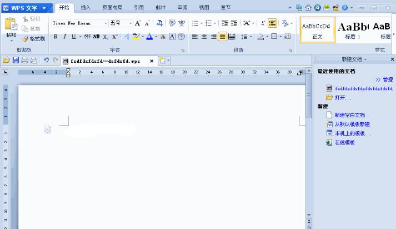Toggle distributed alignment
Screen dimensions: 396x229
232,37
